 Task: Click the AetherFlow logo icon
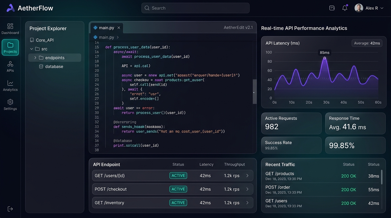(x=11, y=8)
